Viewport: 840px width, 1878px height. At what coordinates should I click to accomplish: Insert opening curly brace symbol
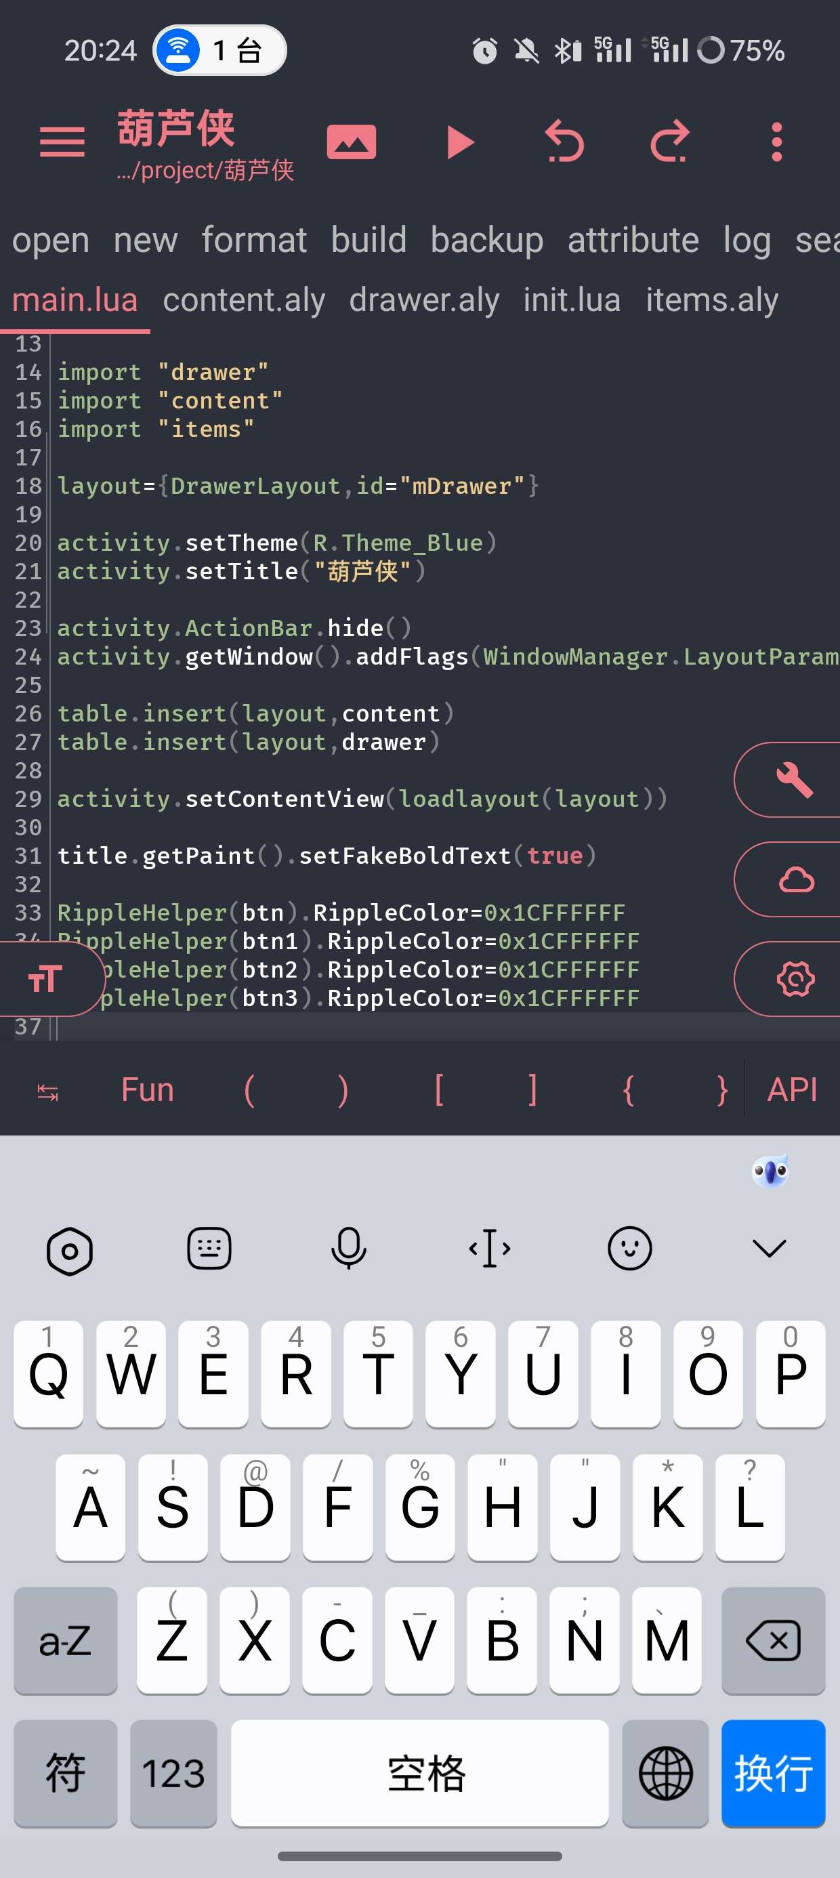(x=628, y=1091)
